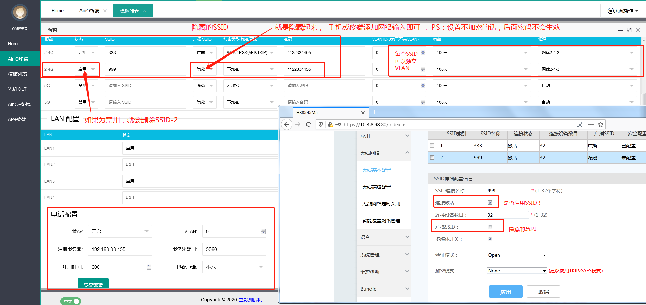The height and width of the screenshot is (305, 646).
Task: Expand the 系统管理 menu section
Action: click(384, 255)
